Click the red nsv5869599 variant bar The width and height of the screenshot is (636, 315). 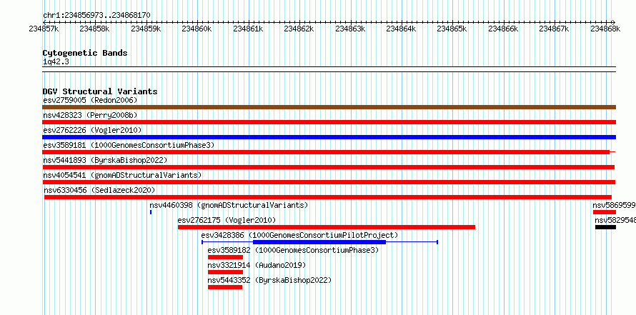click(x=605, y=212)
